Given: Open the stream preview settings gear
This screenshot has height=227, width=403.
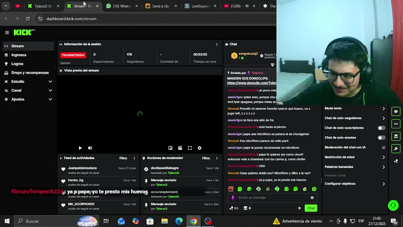Looking at the screenshot, I should tap(199, 148).
